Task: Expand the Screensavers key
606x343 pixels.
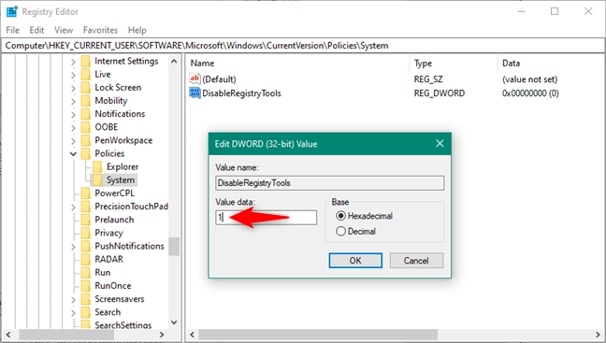Action: tap(73, 299)
